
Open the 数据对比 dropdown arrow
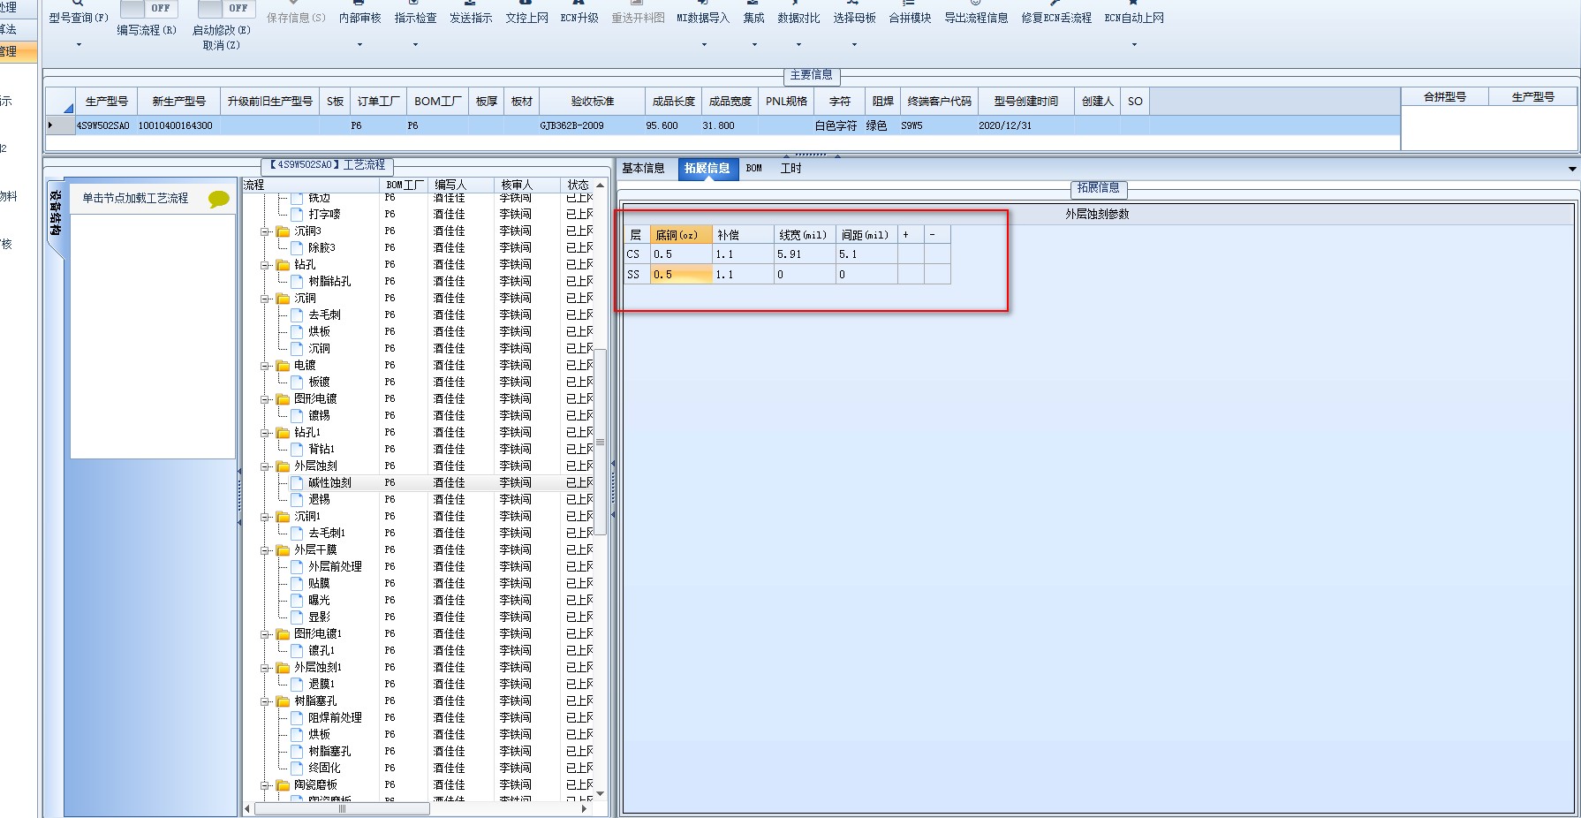pyautogui.click(x=798, y=44)
